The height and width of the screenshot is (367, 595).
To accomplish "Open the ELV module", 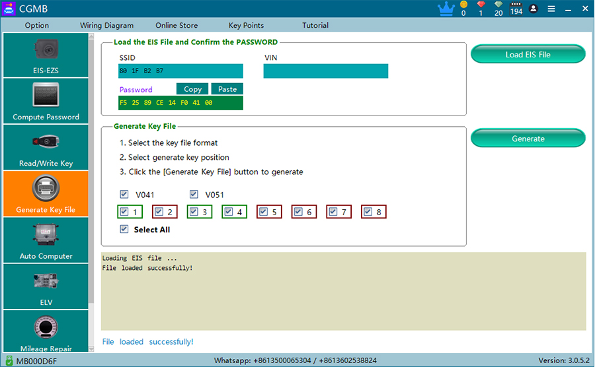I will point(46,286).
